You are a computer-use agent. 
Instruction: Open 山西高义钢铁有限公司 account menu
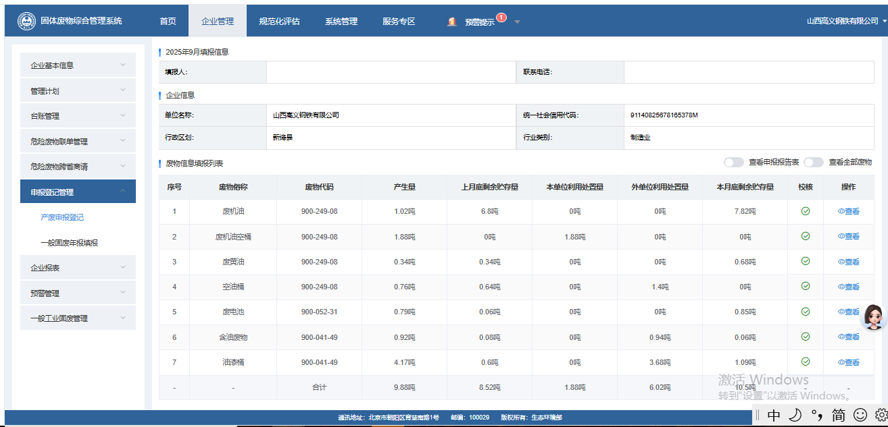coord(846,22)
